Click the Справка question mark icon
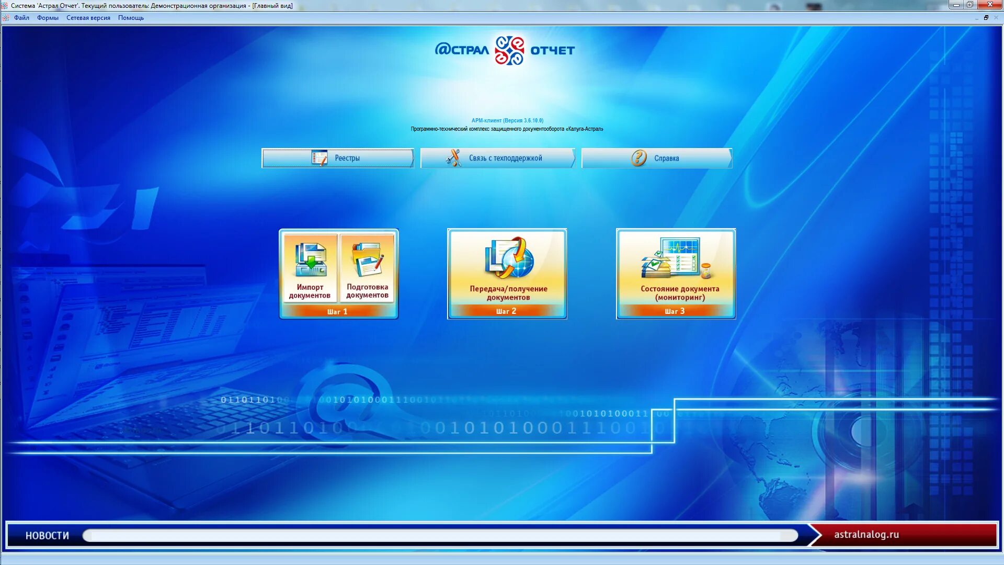 click(638, 158)
